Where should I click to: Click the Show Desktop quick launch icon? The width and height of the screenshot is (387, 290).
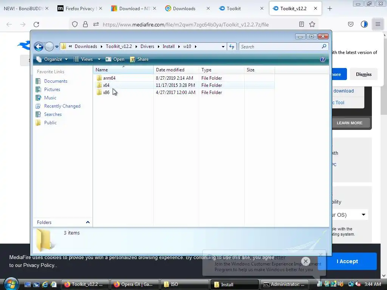tap(27, 284)
